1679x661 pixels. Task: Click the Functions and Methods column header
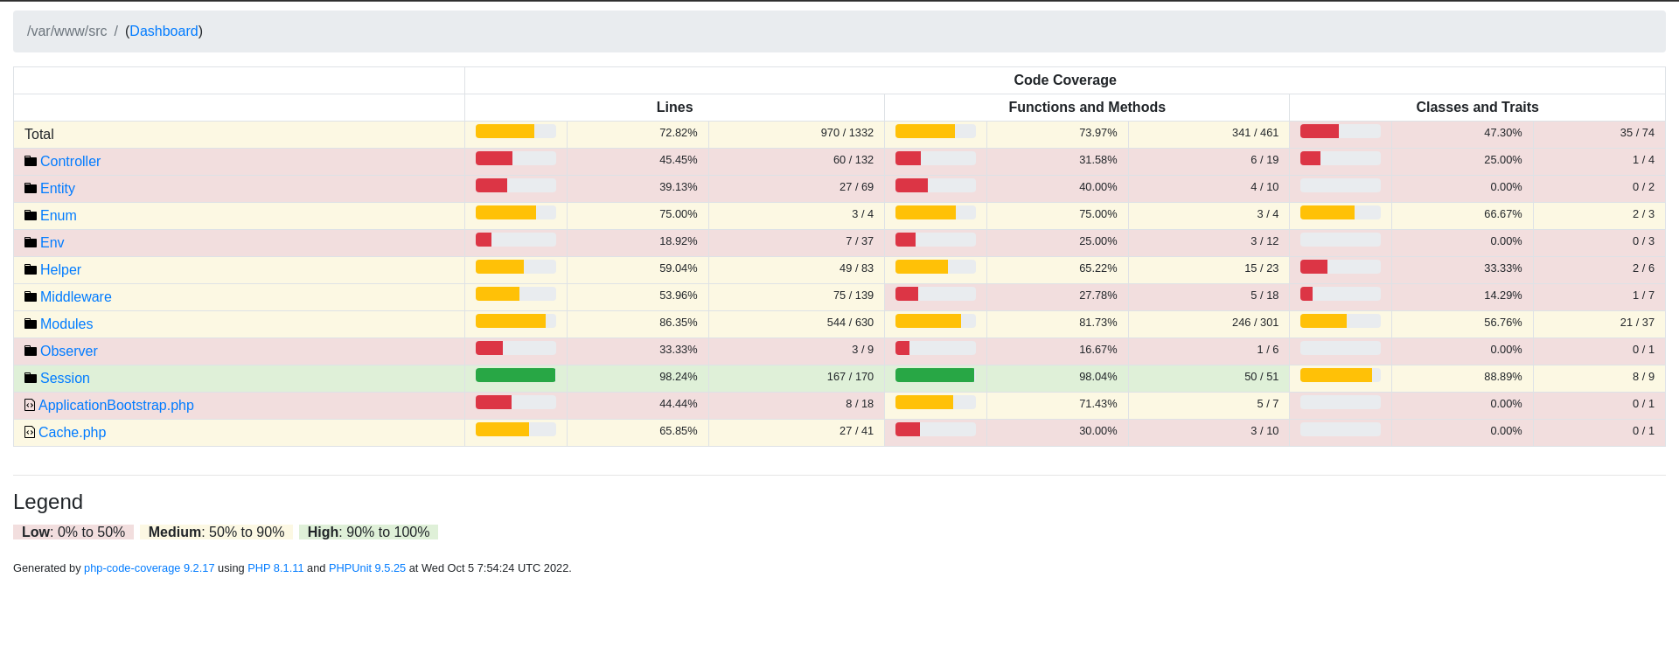click(1087, 108)
